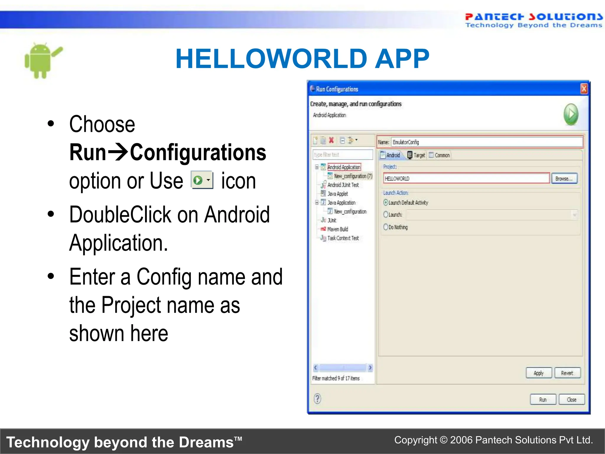The image size is (605, 454).
Task: Click the run icon beside 'Use' text
Action: (x=202, y=180)
